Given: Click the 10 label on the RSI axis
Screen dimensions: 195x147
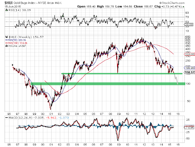Looking at the screenshot, I should click(187, 31).
